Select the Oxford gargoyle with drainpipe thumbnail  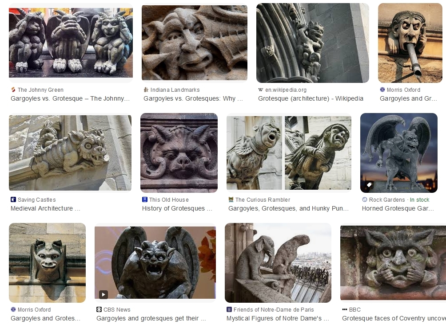410,43
